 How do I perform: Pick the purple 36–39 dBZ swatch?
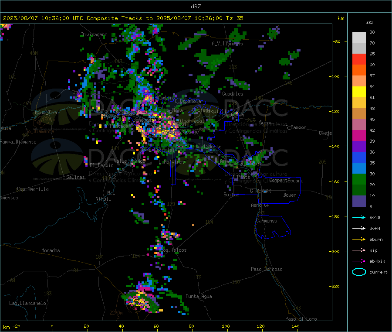(x=359, y=147)
